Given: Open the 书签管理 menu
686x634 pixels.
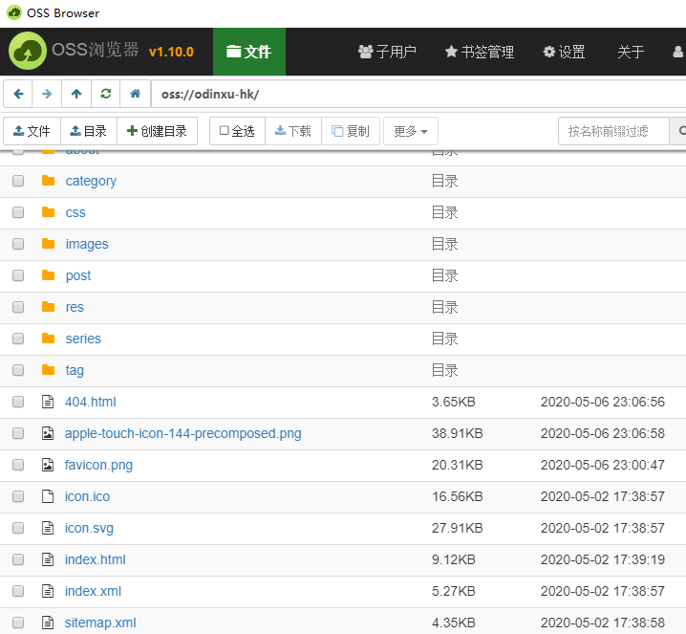Looking at the screenshot, I should point(480,52).
